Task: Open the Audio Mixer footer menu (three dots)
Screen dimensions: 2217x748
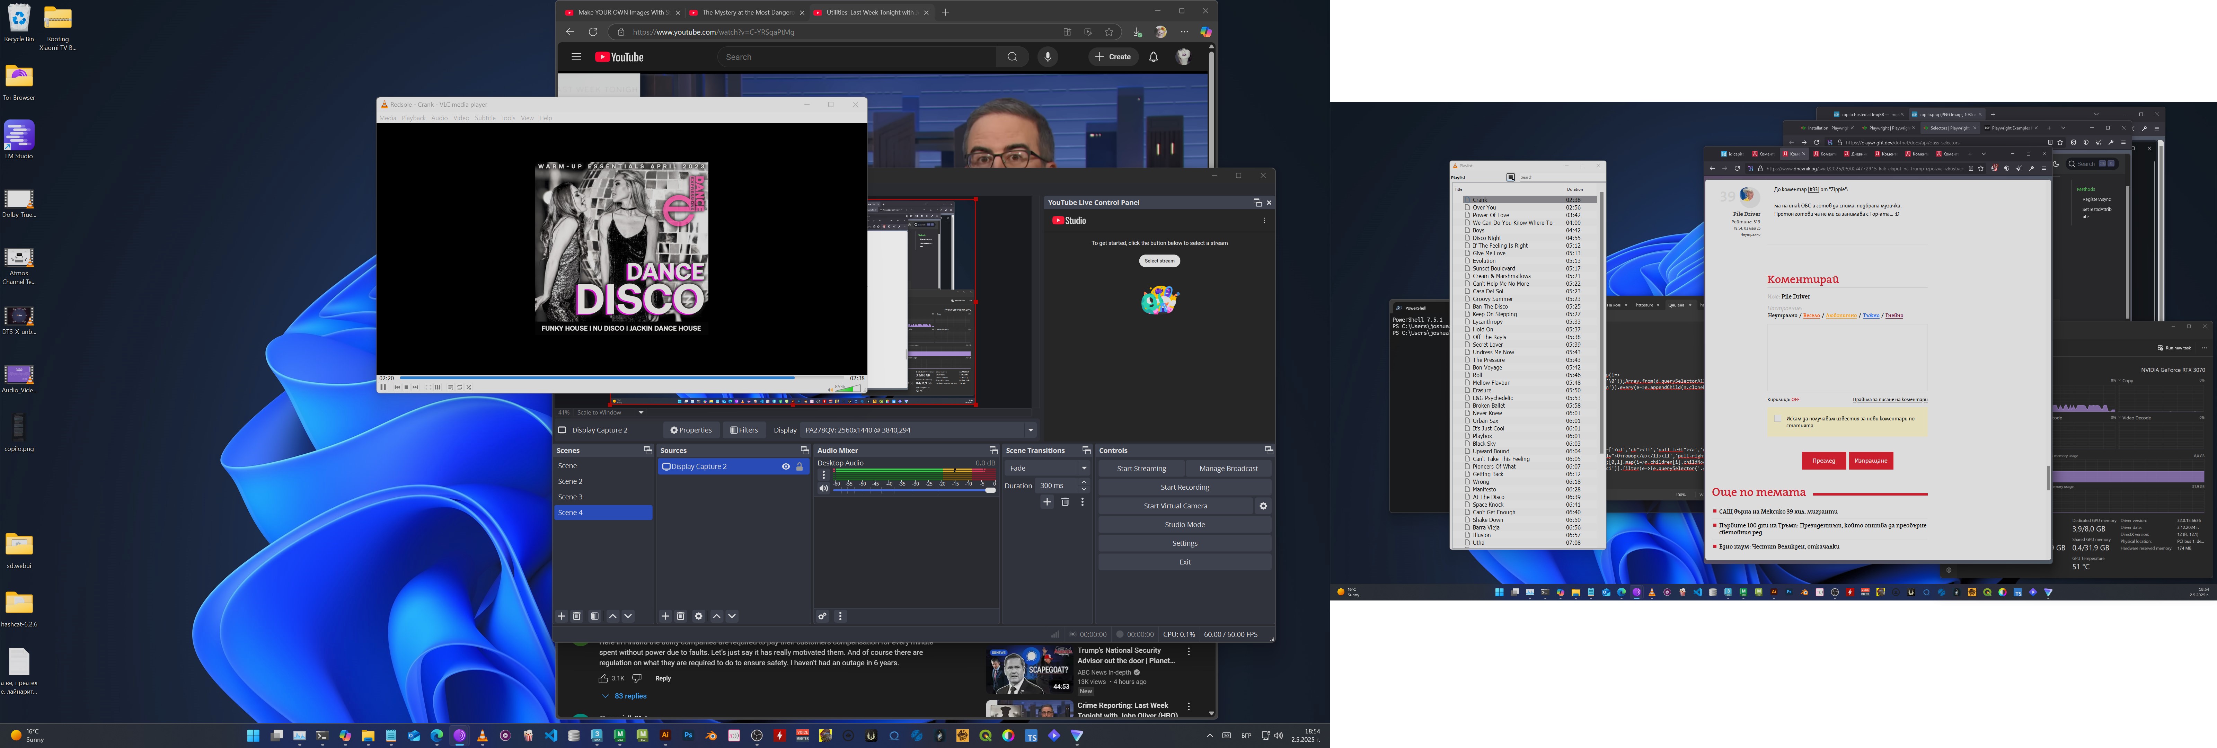Action: point(841,616)
